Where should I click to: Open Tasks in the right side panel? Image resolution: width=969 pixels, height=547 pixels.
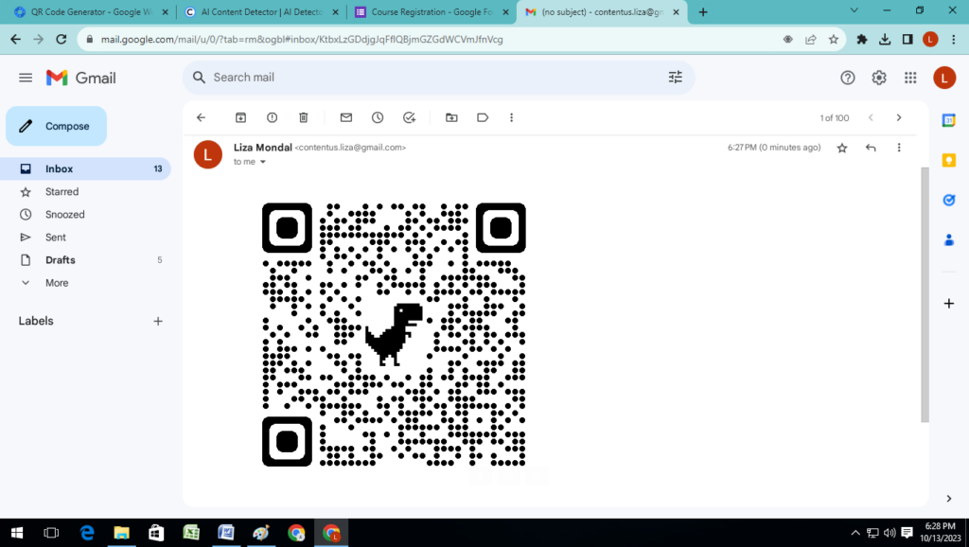[x=949, y=200]
